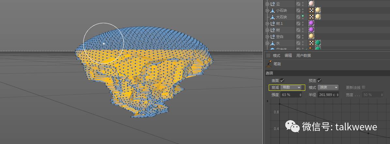
Task: Click the layer square of 空白 row
Action: (x=298, y=37)
